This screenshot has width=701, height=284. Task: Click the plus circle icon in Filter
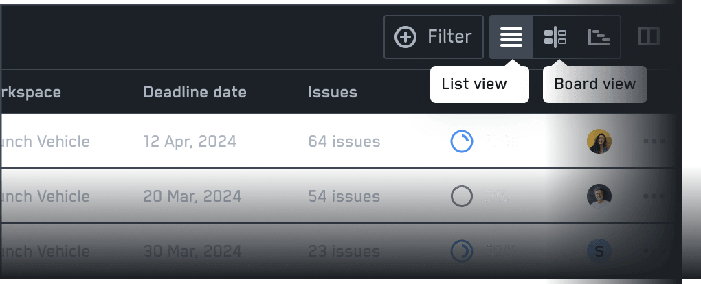(x=405, y=37)
